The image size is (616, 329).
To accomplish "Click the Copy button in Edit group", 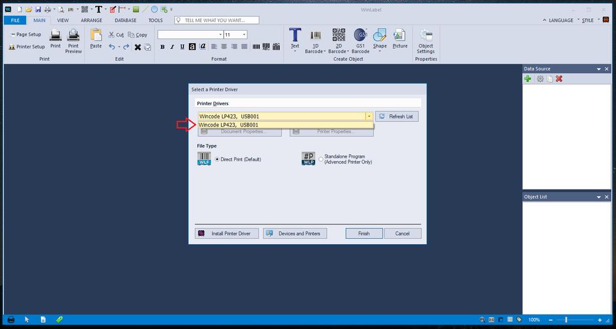I will pyautogui.click(x=138, y=35).
